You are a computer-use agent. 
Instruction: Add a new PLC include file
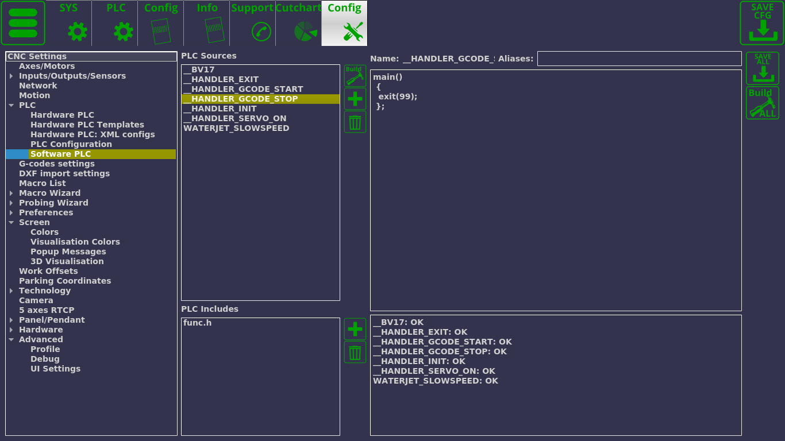pos(355,329)
